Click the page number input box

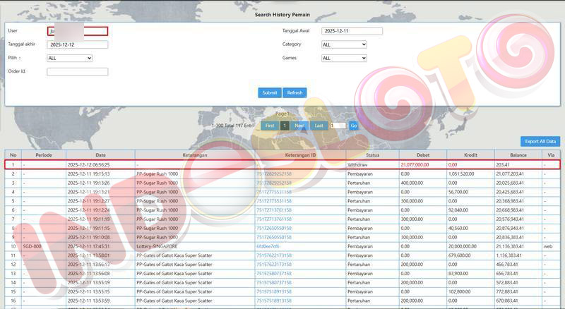338,126
